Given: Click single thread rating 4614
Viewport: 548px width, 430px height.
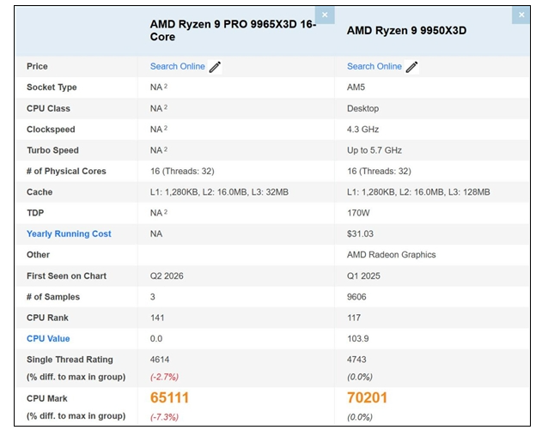Looking at the screenshot, I should pyautogui.click(x=160, y=360).
